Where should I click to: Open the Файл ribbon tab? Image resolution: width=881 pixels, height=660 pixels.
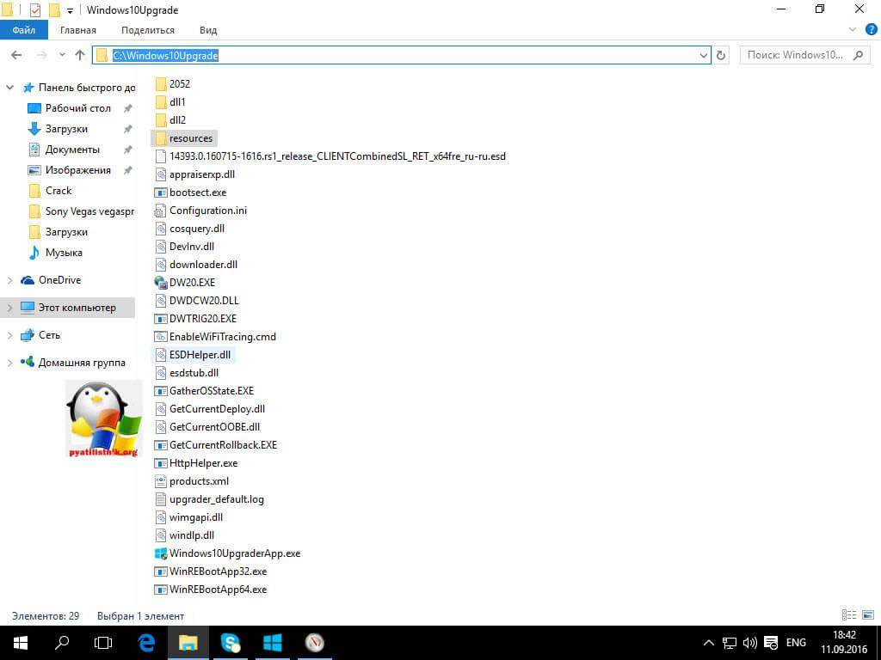23,30
